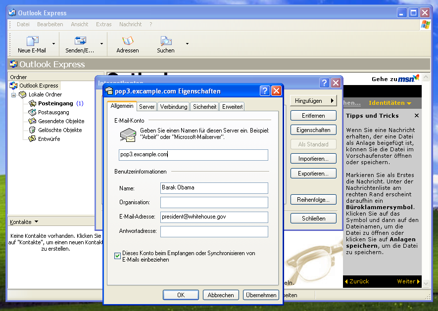Collapse the Lokale Ordner tree node
This screenshot has width=438, height=311.
coord(14,94)
